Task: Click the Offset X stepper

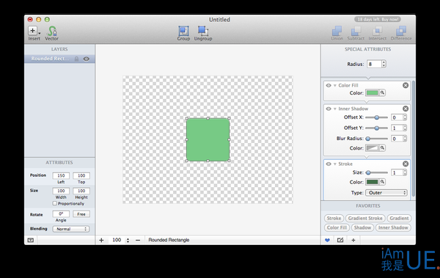Action: pyautogui.click(x=405, y=117)
